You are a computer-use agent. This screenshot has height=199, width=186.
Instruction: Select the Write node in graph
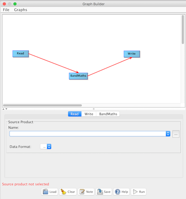(132, 54)
